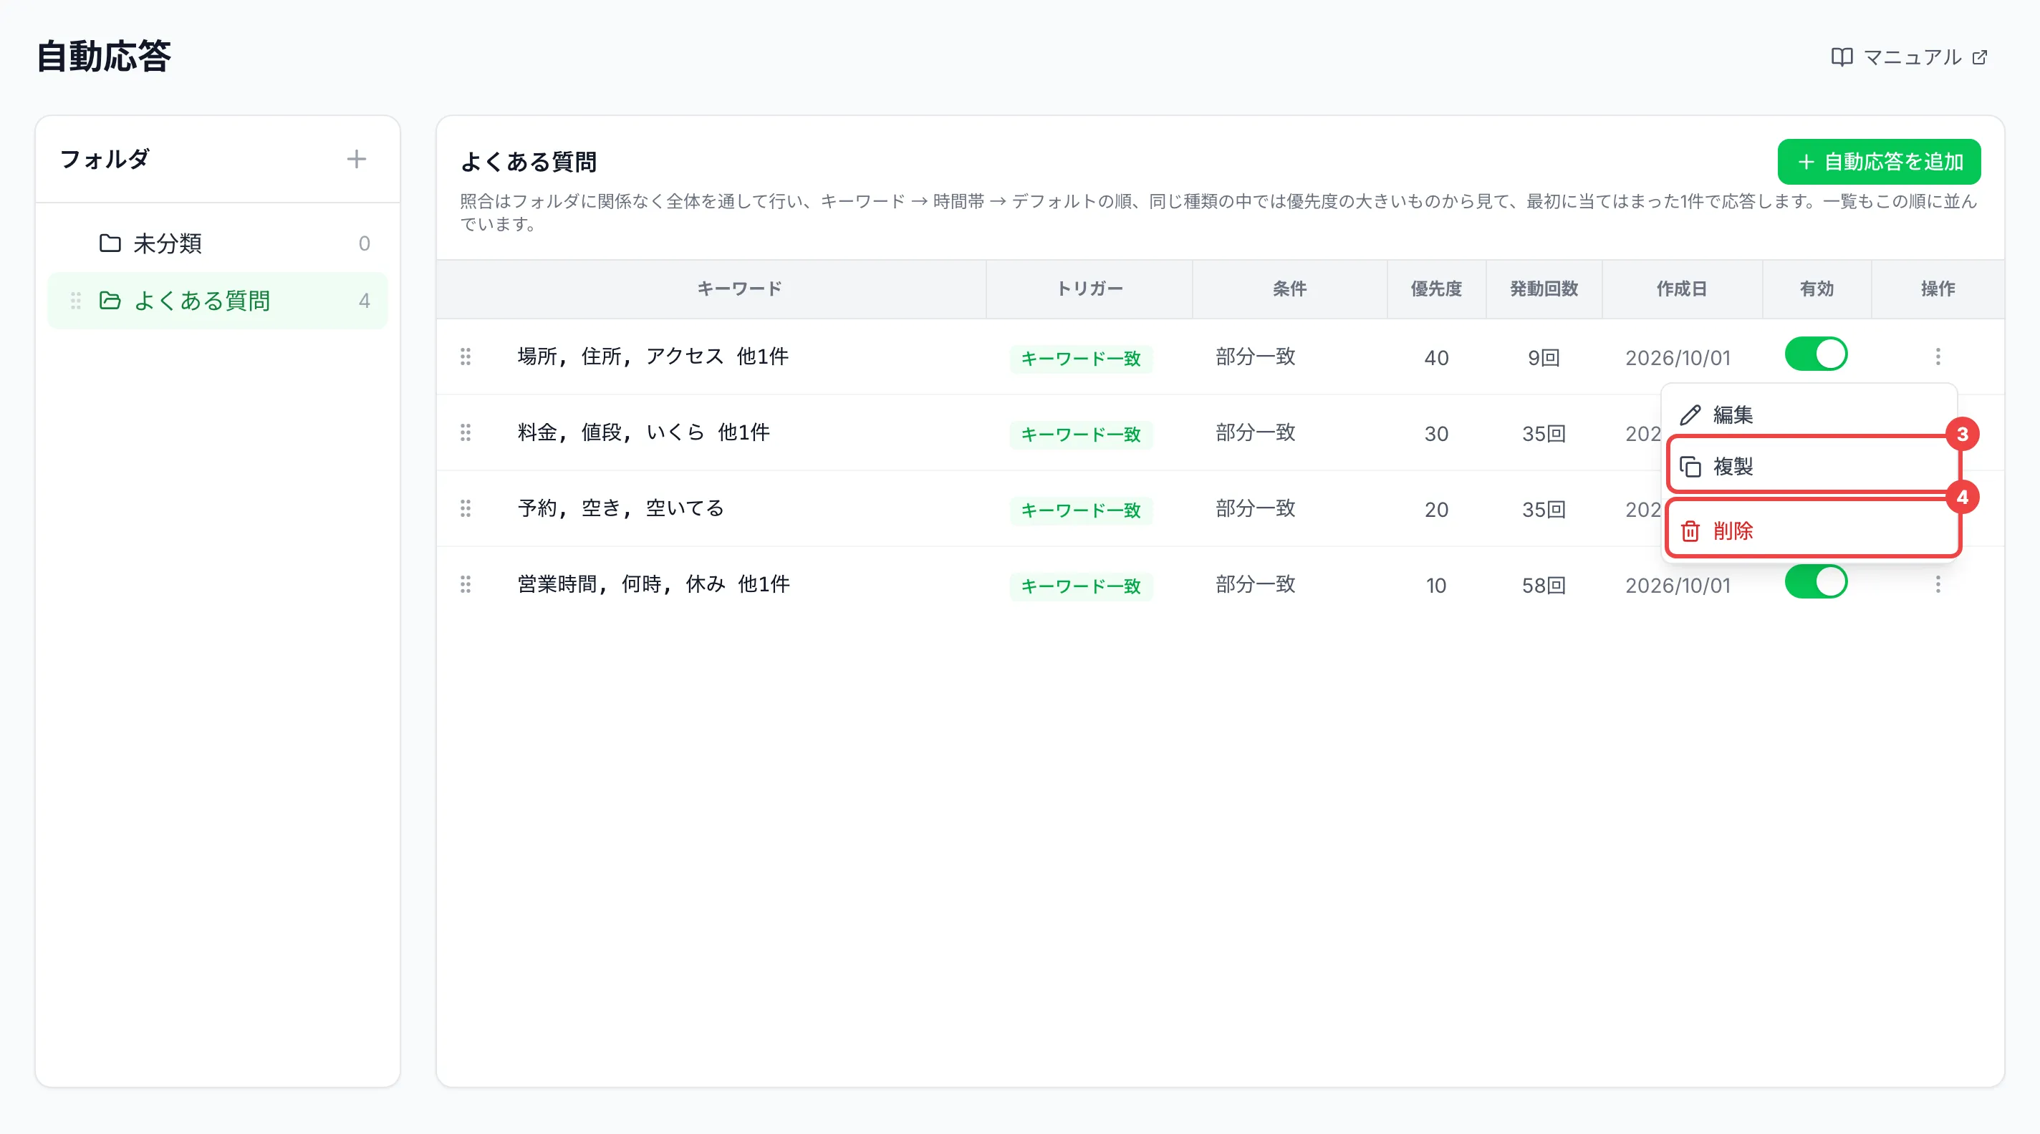Click the keywords 予約, 空き, 空いてる
This screenshot has height=1134, width=2040.
click(x=621, y=509)
